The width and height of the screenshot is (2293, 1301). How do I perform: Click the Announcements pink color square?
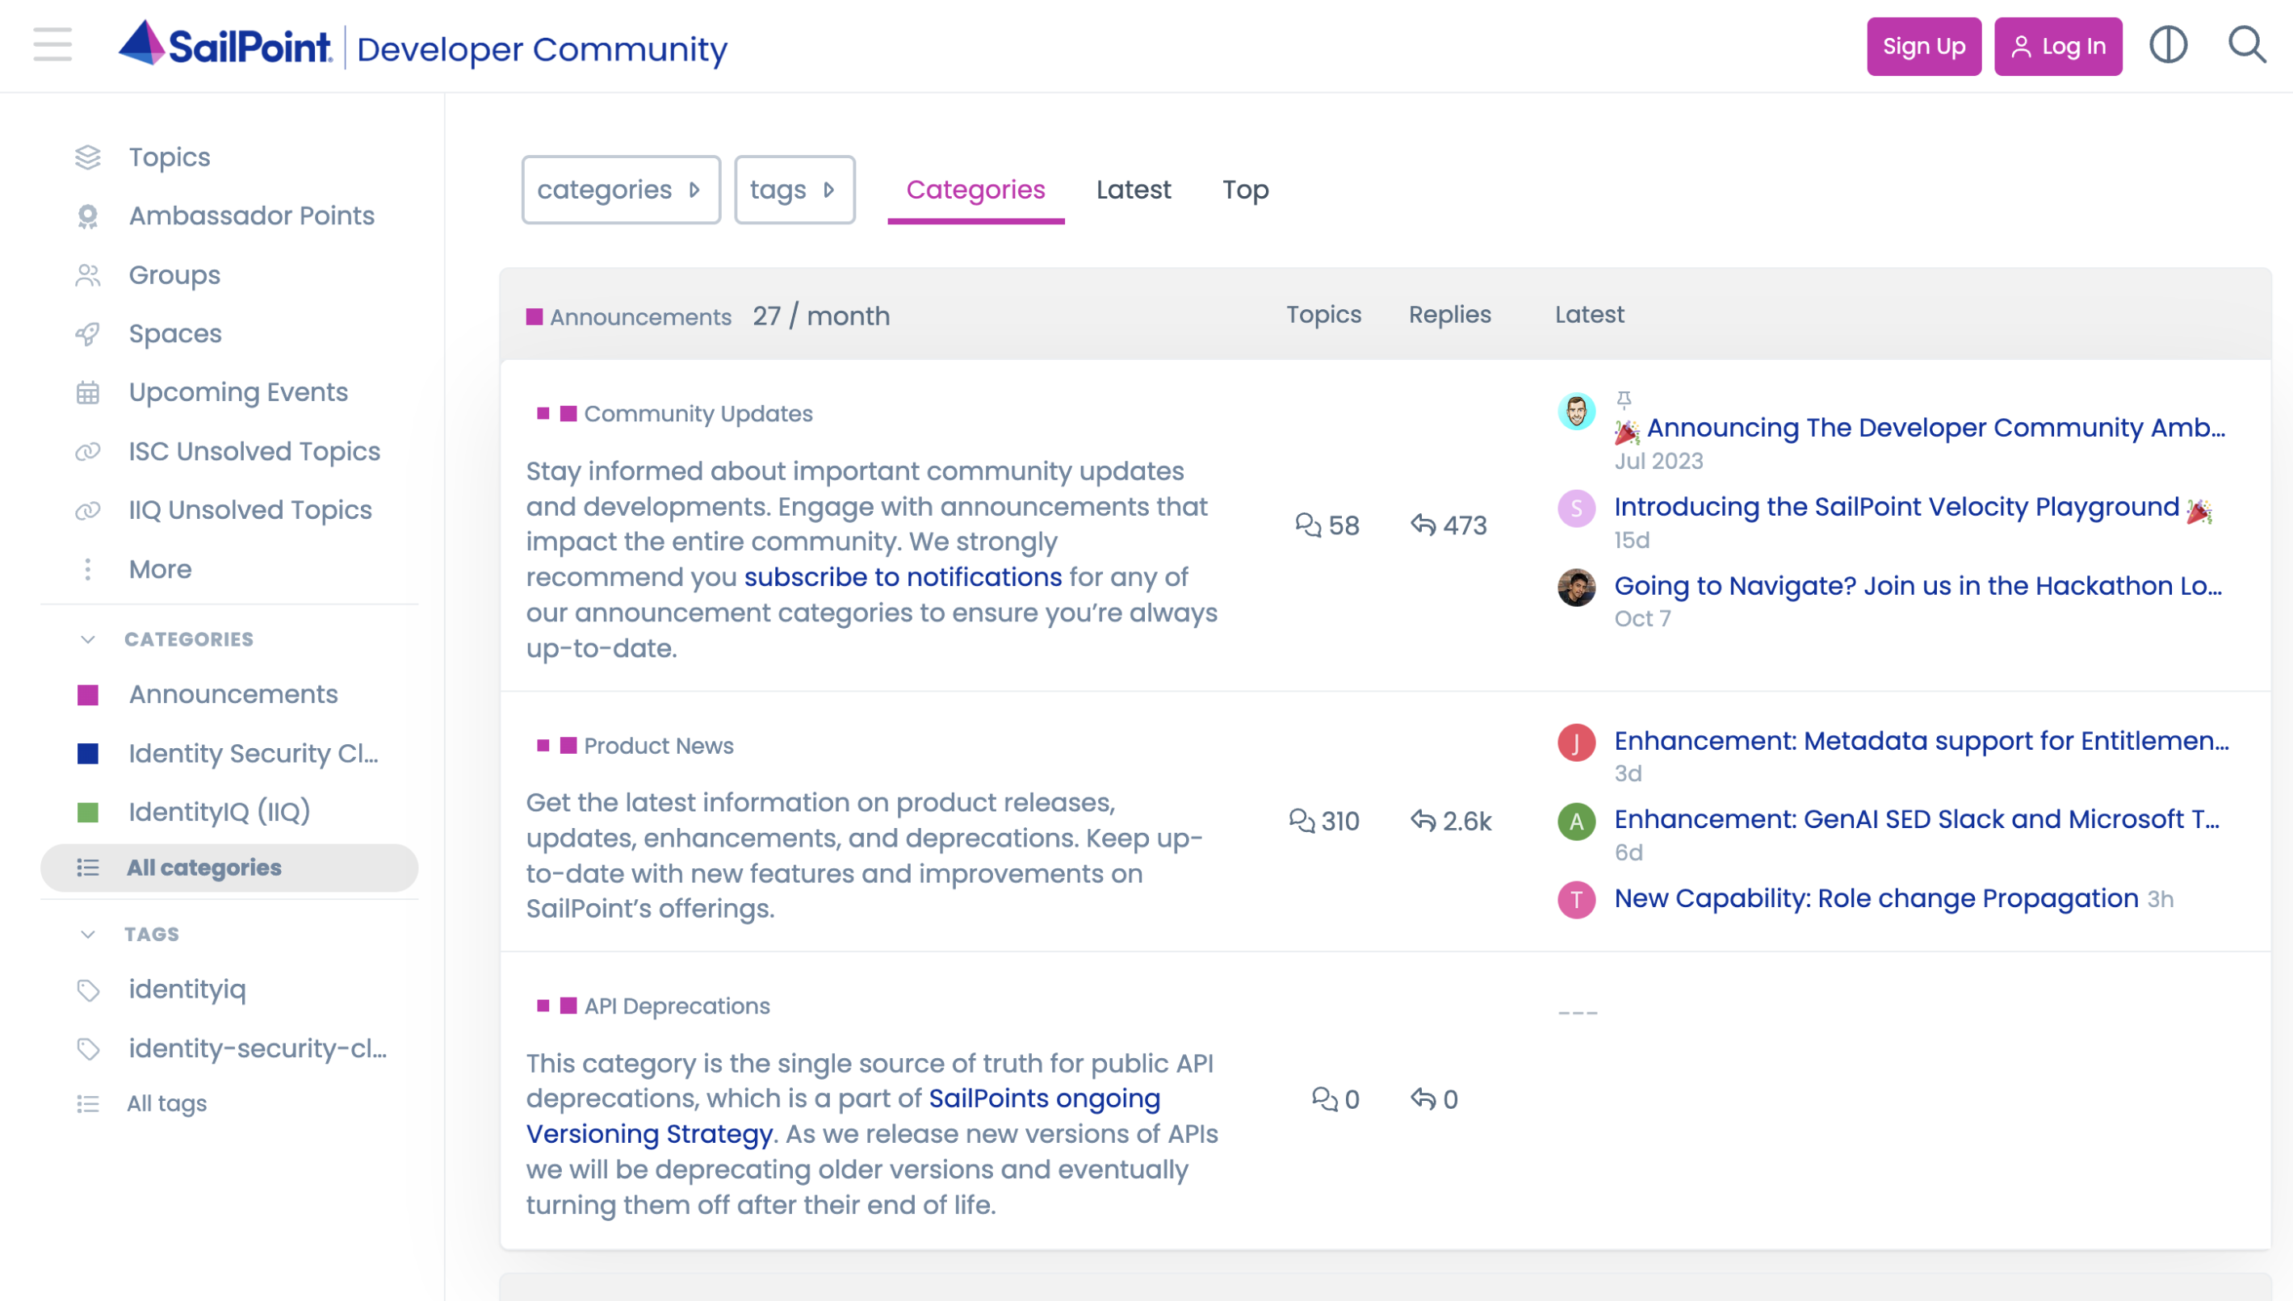coord(87,693)
